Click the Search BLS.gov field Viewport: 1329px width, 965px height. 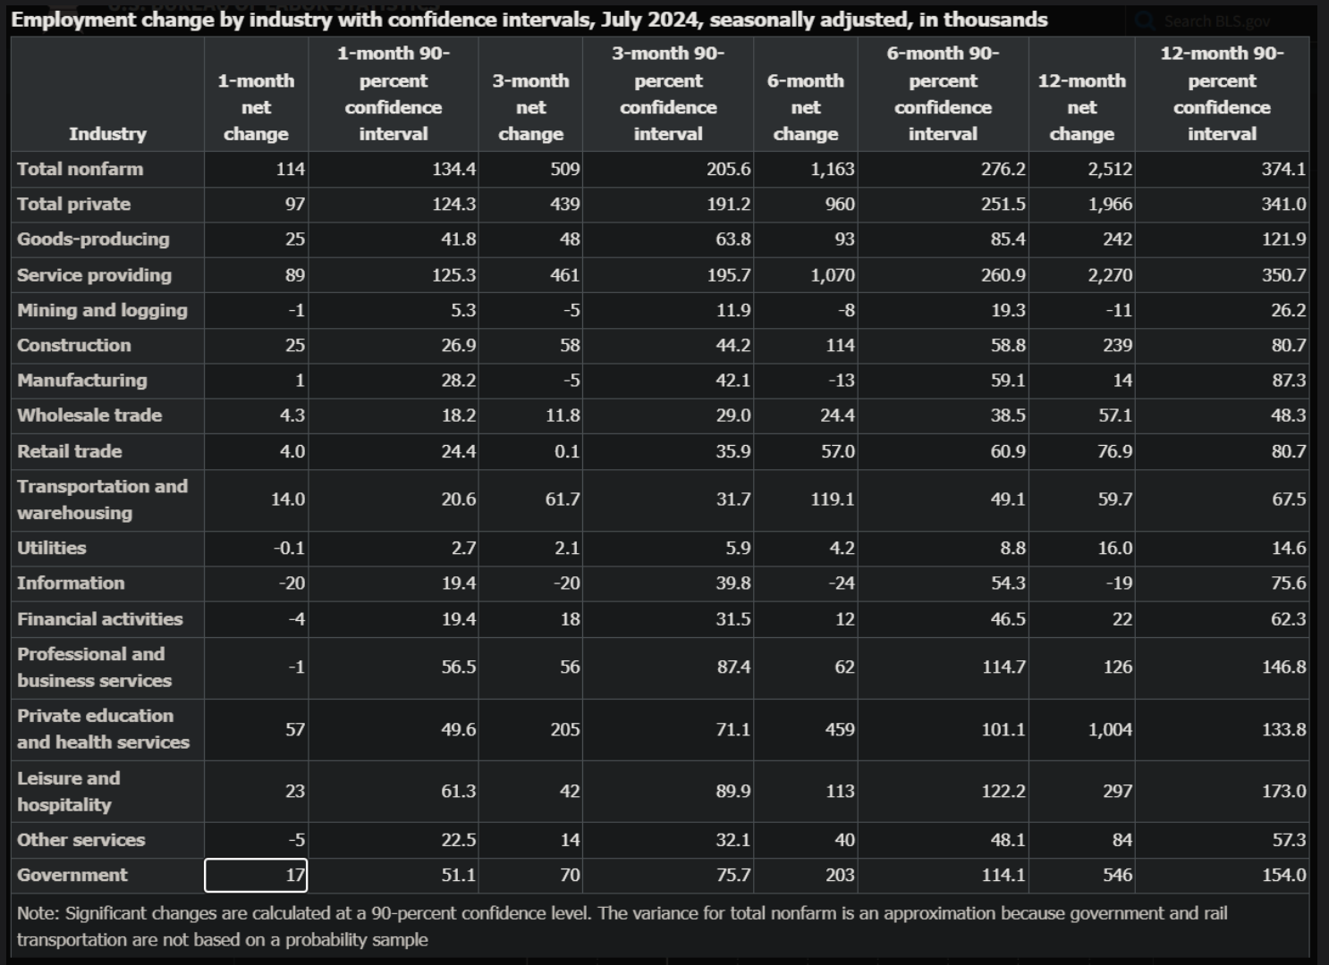click(1216, 21)
